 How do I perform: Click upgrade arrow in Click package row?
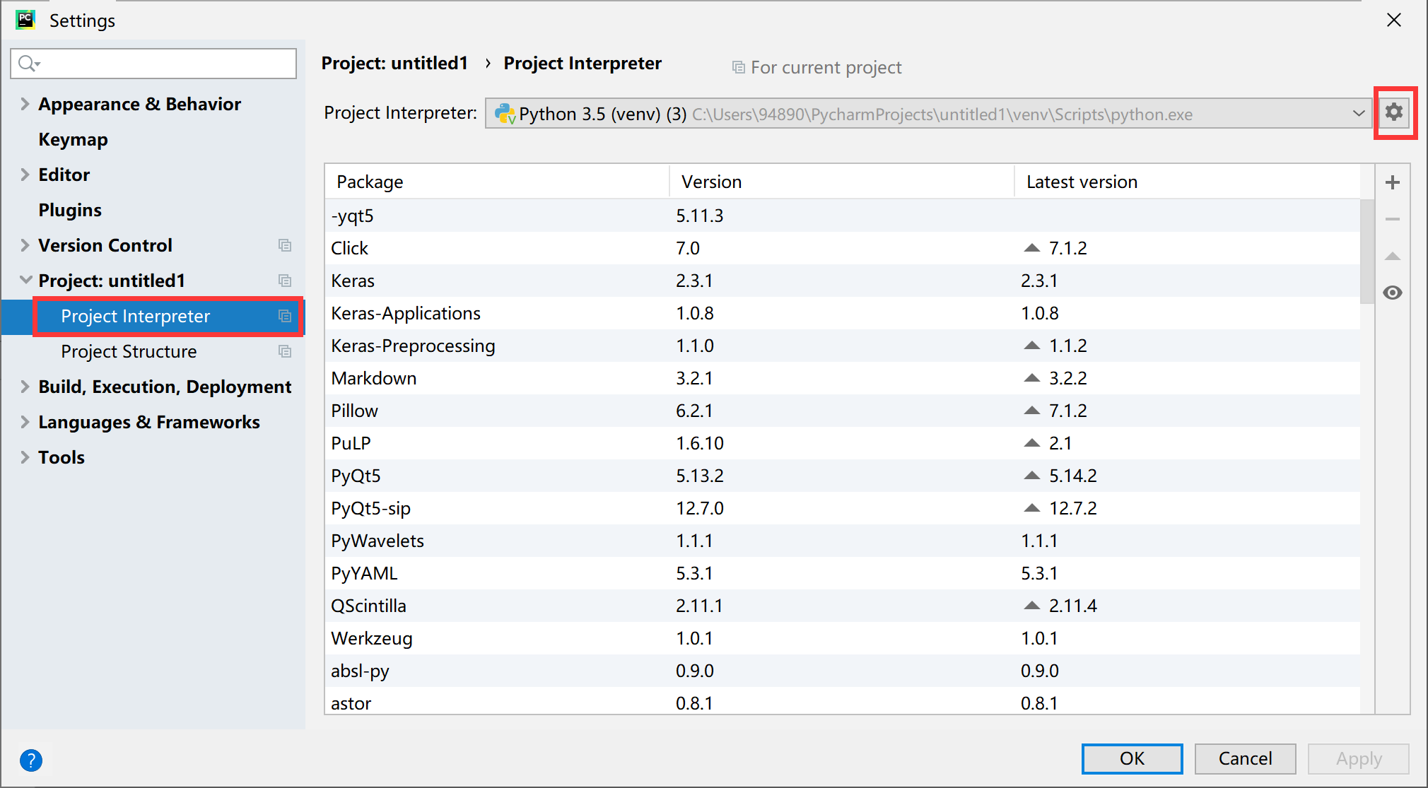1032,248
